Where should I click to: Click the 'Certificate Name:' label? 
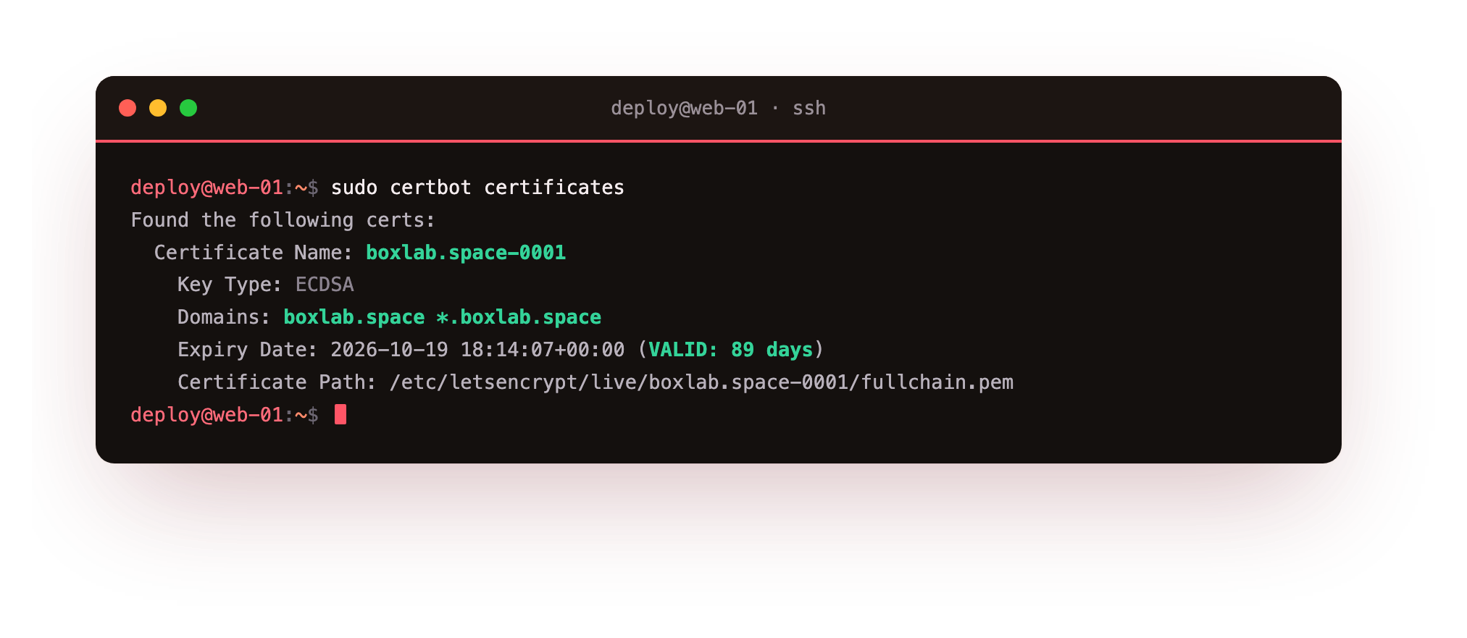[254, 253]
